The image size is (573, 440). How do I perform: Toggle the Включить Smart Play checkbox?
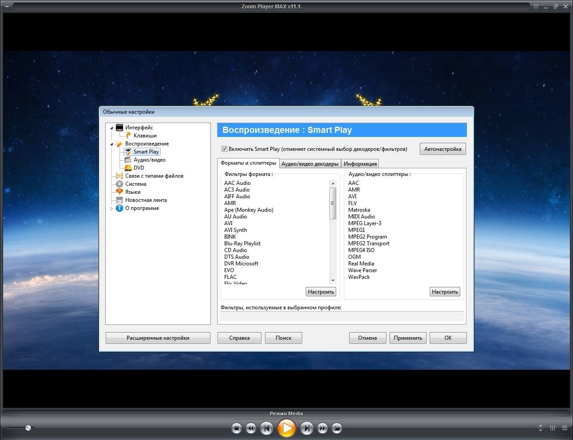pos(225,149)
